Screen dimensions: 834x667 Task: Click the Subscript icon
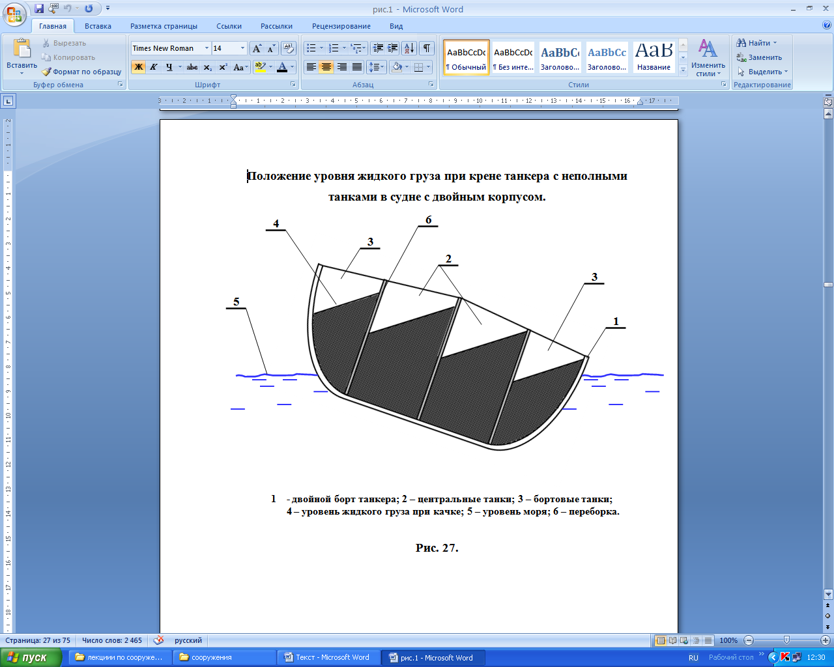207,67
